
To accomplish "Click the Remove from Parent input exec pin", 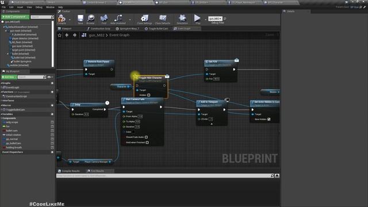I will click(86, 70).
